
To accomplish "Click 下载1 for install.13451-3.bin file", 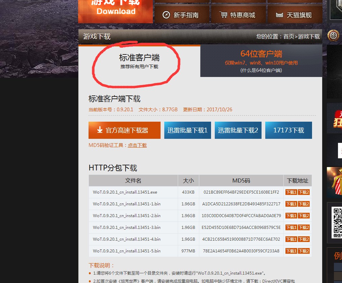I will [x=291, y=228].
